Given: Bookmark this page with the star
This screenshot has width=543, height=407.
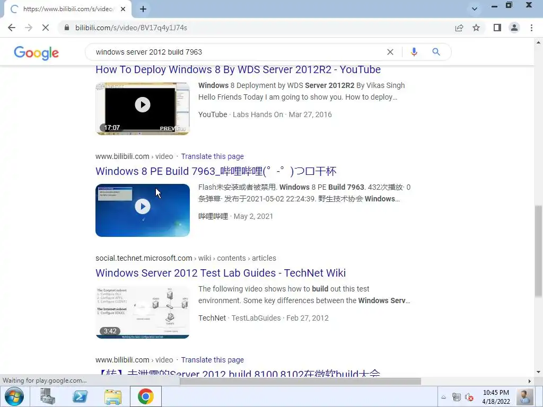Looking at the screenshot, I should coord(476,28).
